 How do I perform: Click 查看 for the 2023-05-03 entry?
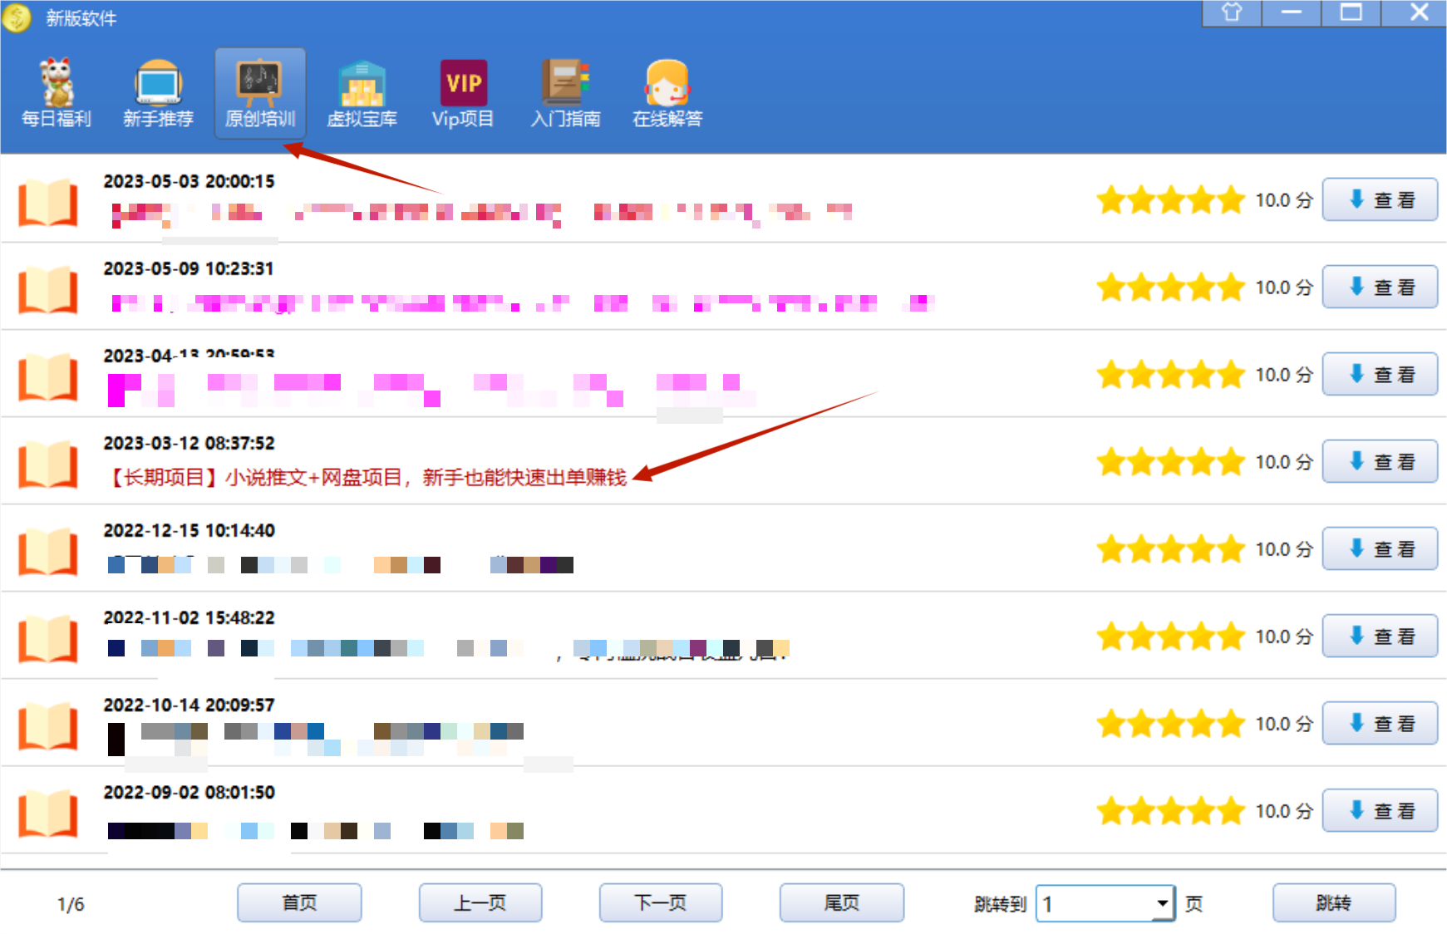click(x=1380, y=200)
